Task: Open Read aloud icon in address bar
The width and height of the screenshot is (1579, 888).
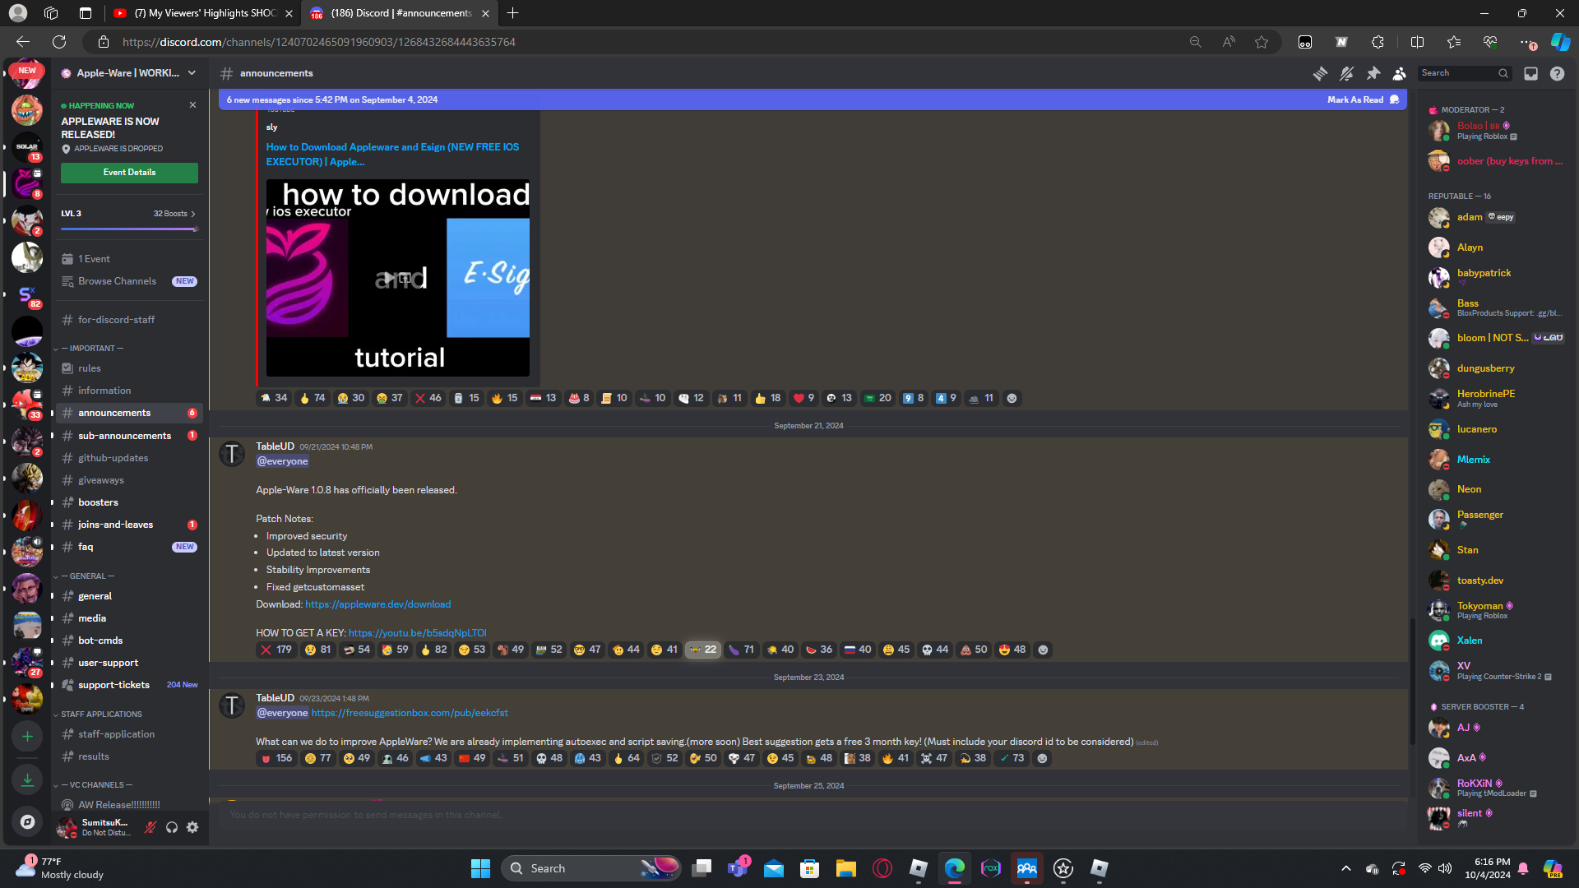Action: [1229, 42]
